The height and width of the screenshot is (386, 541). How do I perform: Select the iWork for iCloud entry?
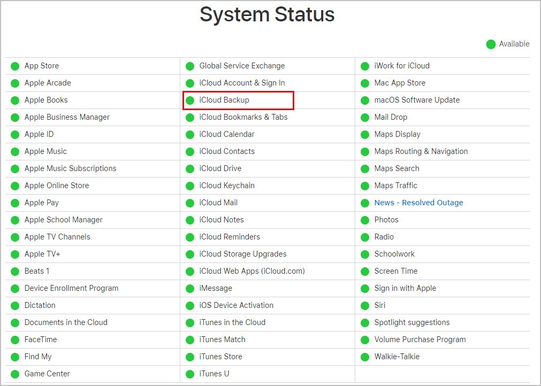point(402,66)
